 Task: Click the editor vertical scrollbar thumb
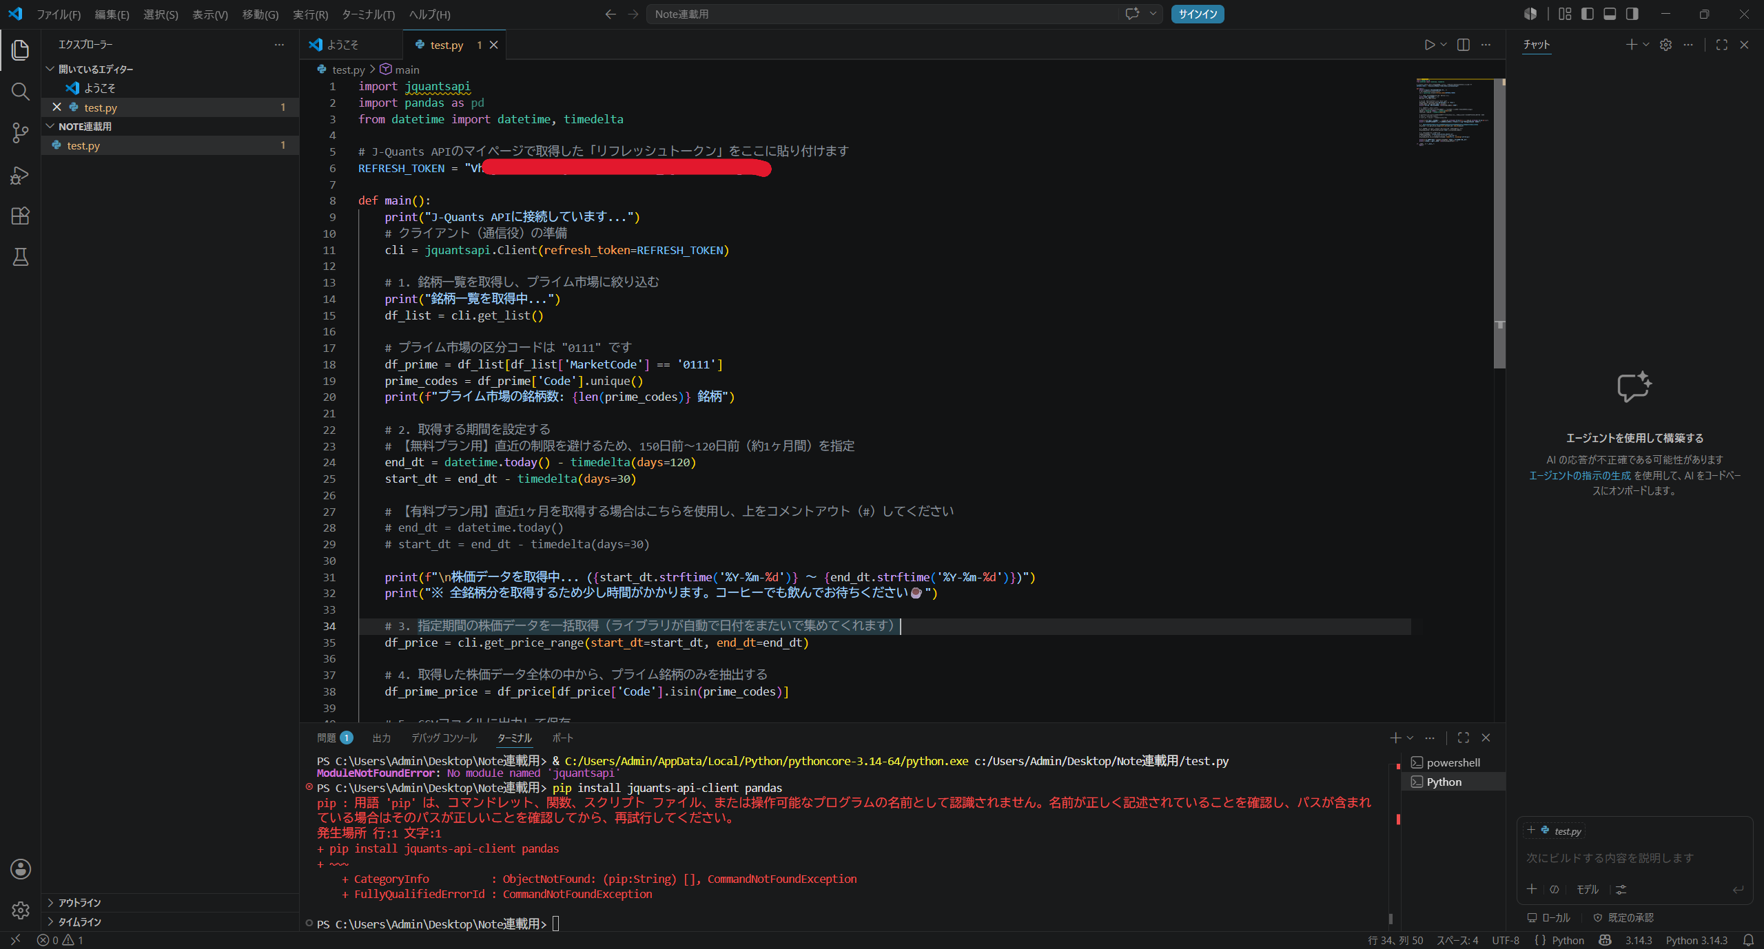click(x=1499, y=224)
